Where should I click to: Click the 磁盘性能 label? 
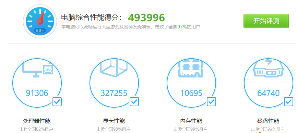pyautogui.click(x=268, y=121)
